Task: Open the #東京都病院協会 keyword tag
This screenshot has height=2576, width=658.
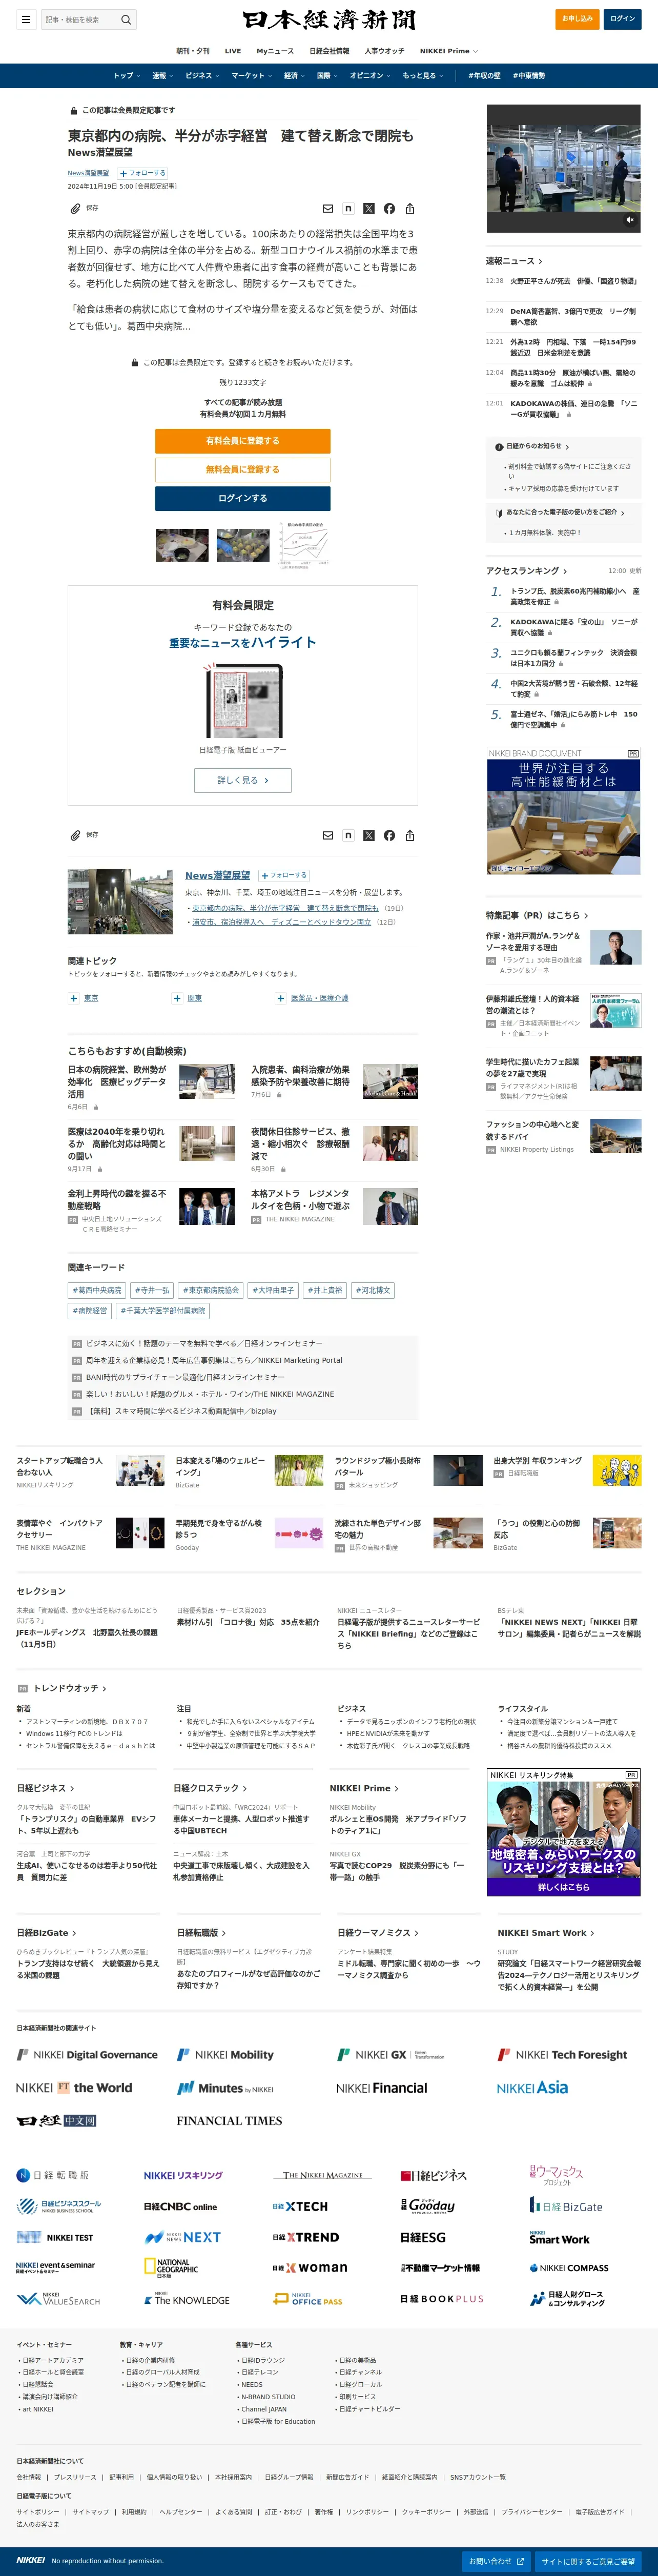Action: (211, 1290)
